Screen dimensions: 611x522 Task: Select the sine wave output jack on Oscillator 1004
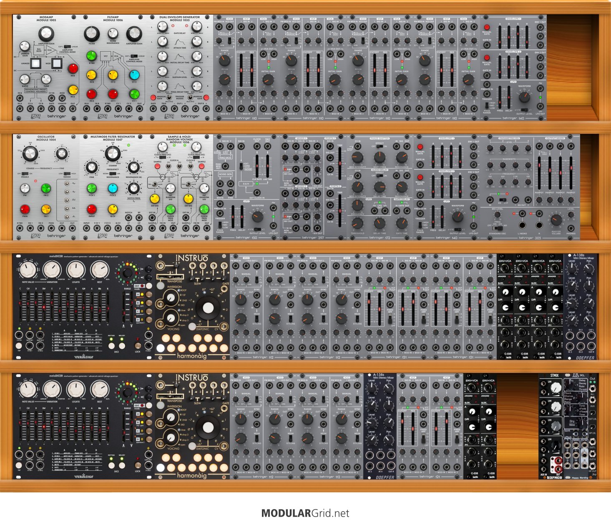click(x=67, y=184)
